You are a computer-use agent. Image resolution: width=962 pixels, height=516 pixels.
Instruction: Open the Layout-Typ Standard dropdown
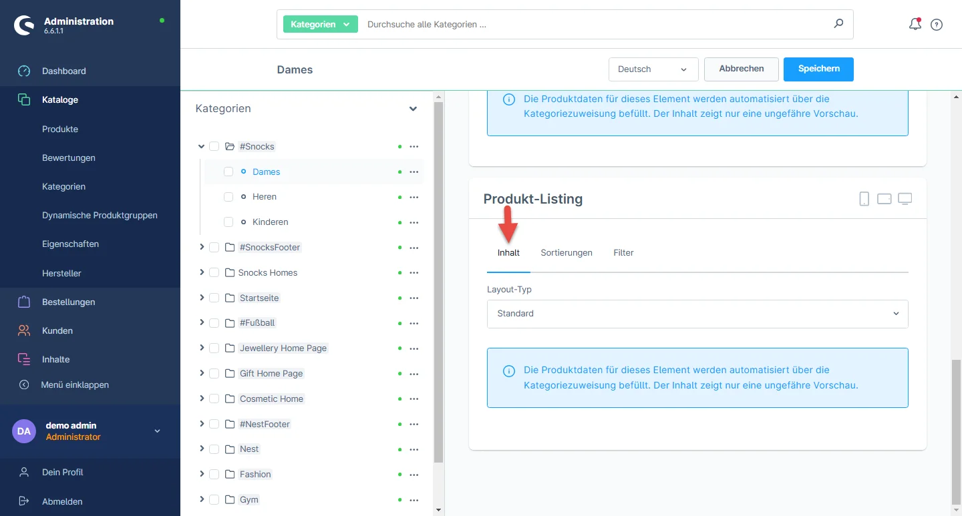(x=697, y=314)
